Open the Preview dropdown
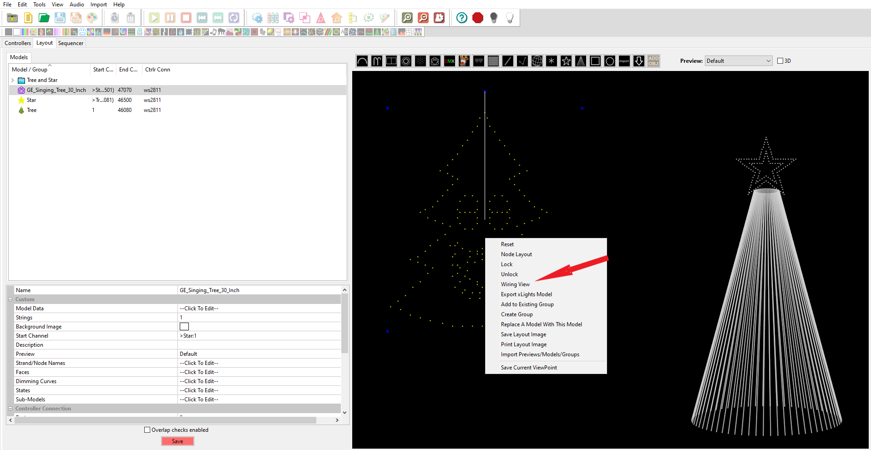This screenshot has height=450, width=871. 739,61
